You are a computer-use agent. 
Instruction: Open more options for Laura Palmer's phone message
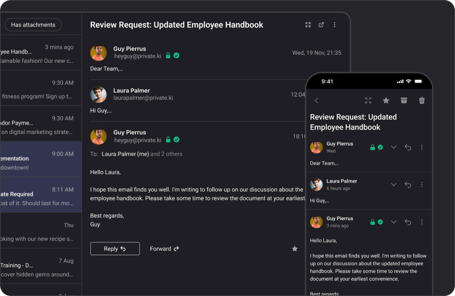pyautogui.click(x=422, y=184)
